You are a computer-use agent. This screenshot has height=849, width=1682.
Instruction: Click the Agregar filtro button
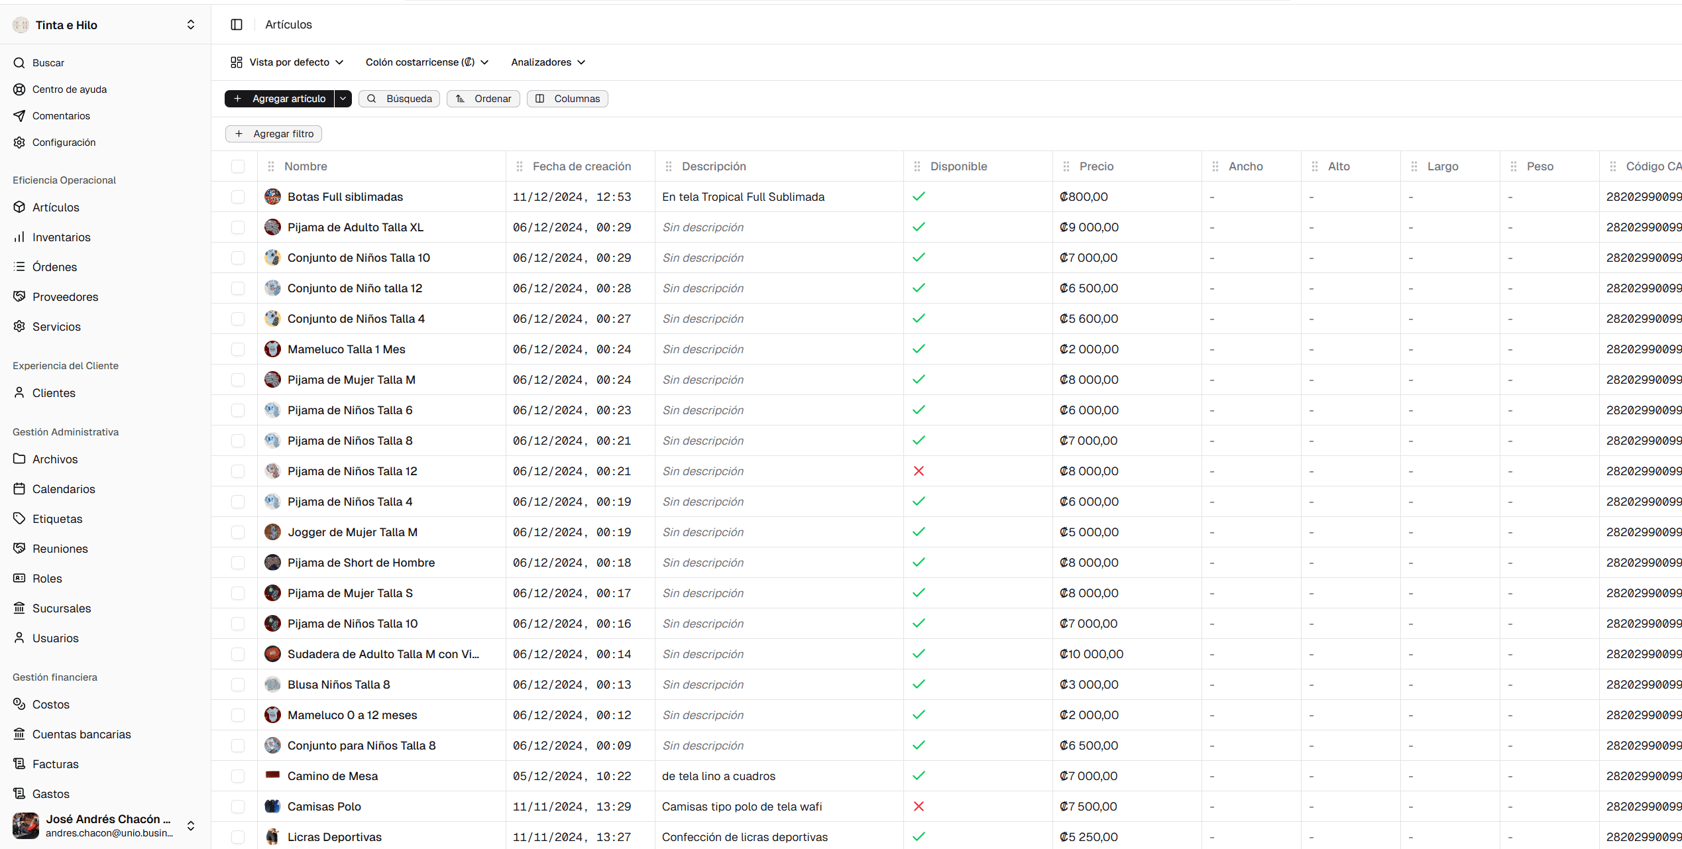click(273, 133)
